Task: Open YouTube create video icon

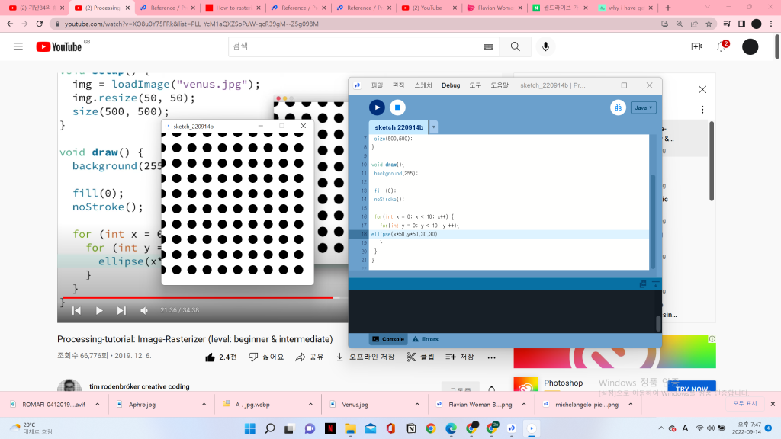Action: coord(696,46)
